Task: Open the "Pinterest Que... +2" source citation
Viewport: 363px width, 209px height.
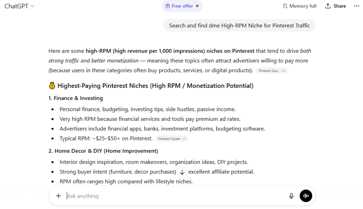Action: 272,71
